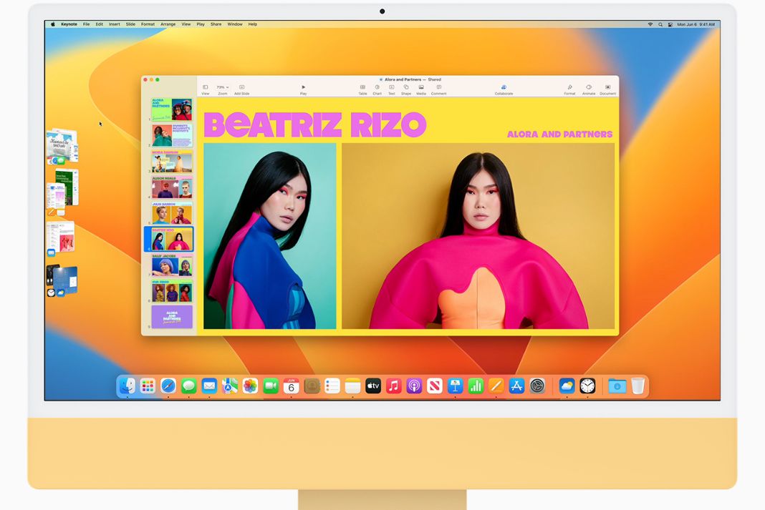Screen dimensions: 765x510
Task: Insert a Chart from the toolbar
Action: (377, 87)
